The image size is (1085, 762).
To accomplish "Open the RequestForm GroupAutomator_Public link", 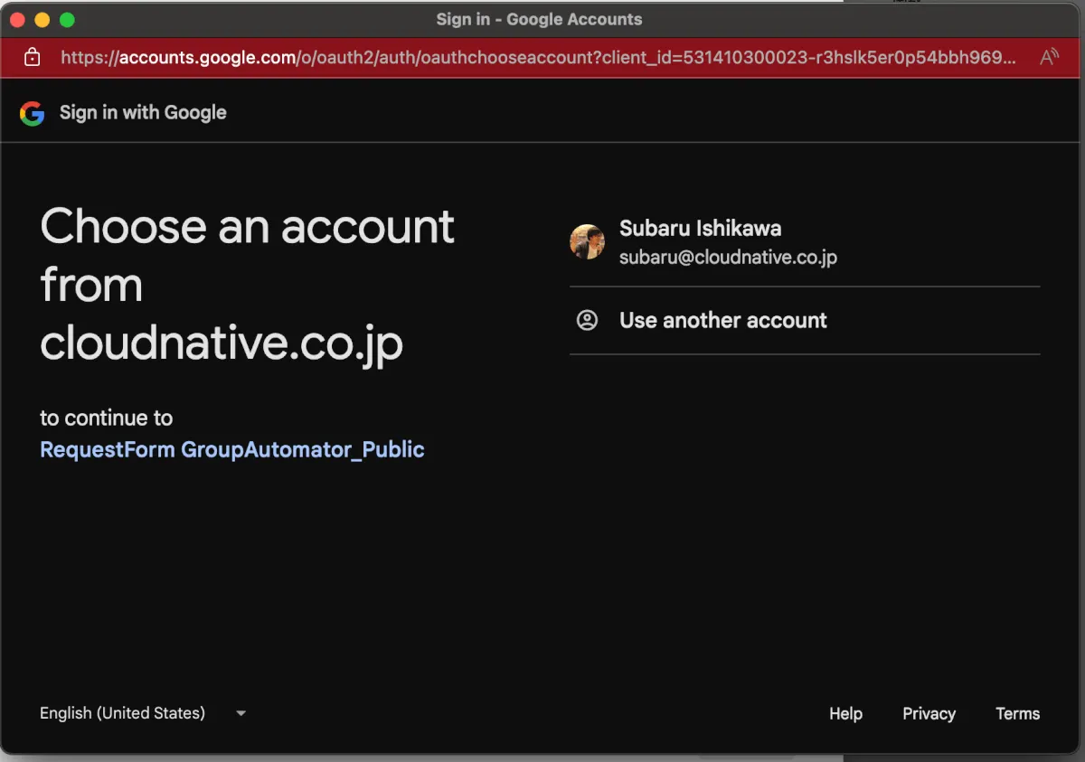I will tap(232, 449).
